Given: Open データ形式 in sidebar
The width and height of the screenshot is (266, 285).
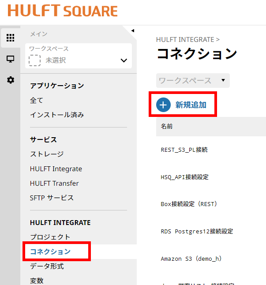Looking at the screenshot, I should tap(47, 266).
